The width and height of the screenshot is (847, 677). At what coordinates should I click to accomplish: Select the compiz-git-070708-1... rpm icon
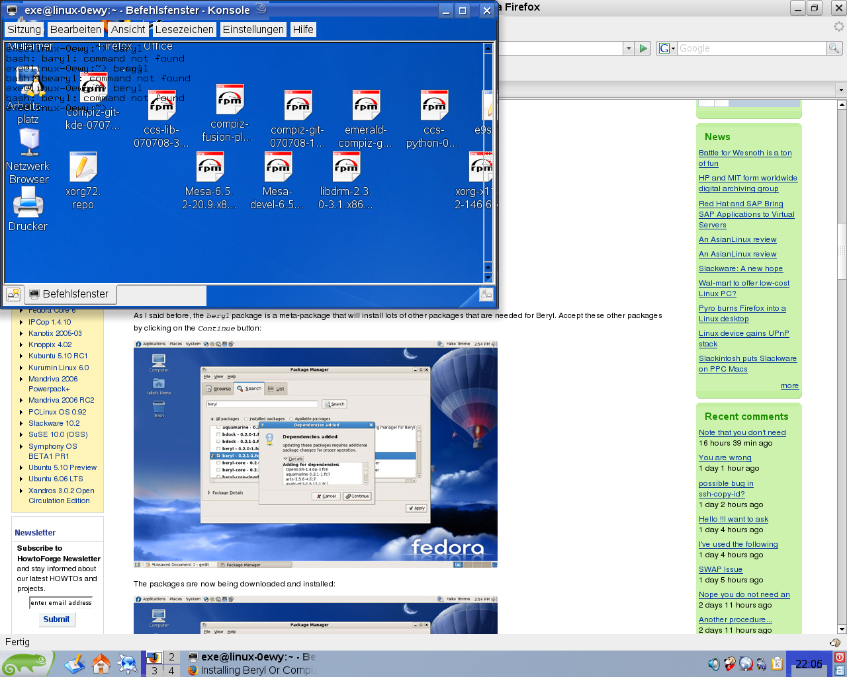(297, 119)
